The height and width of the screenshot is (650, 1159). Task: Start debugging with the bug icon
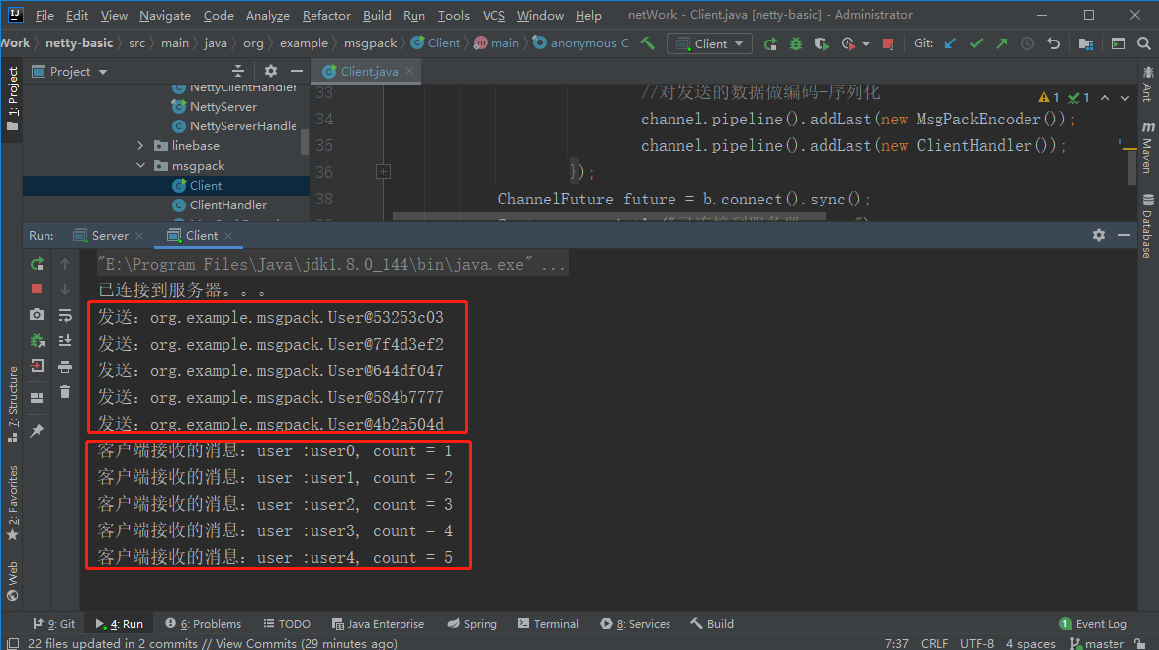(795, 43)
